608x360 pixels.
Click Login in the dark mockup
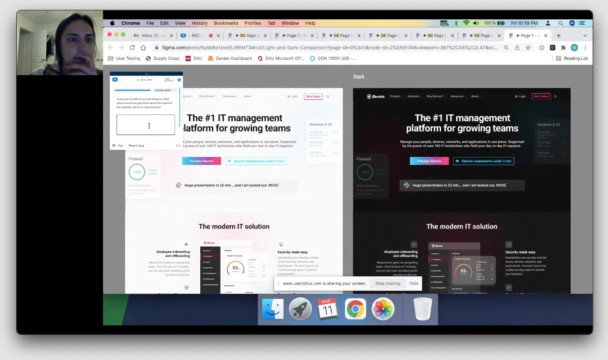[520, 96]
